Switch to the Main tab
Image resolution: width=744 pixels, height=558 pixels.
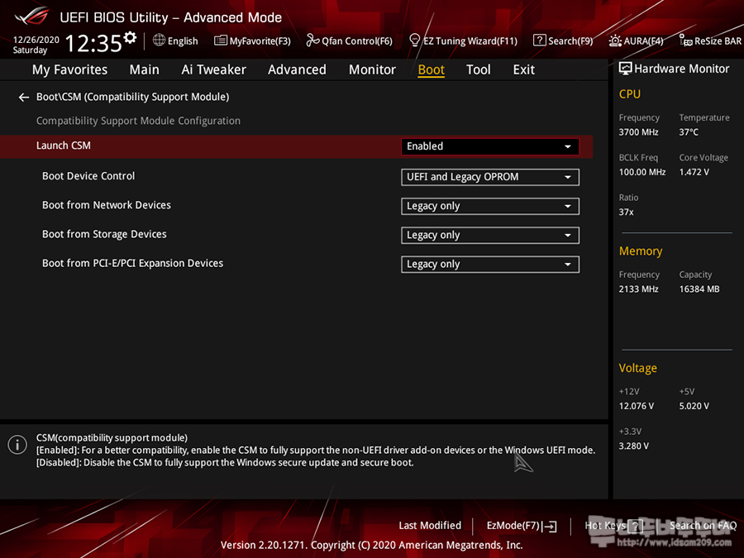(144, 69)
